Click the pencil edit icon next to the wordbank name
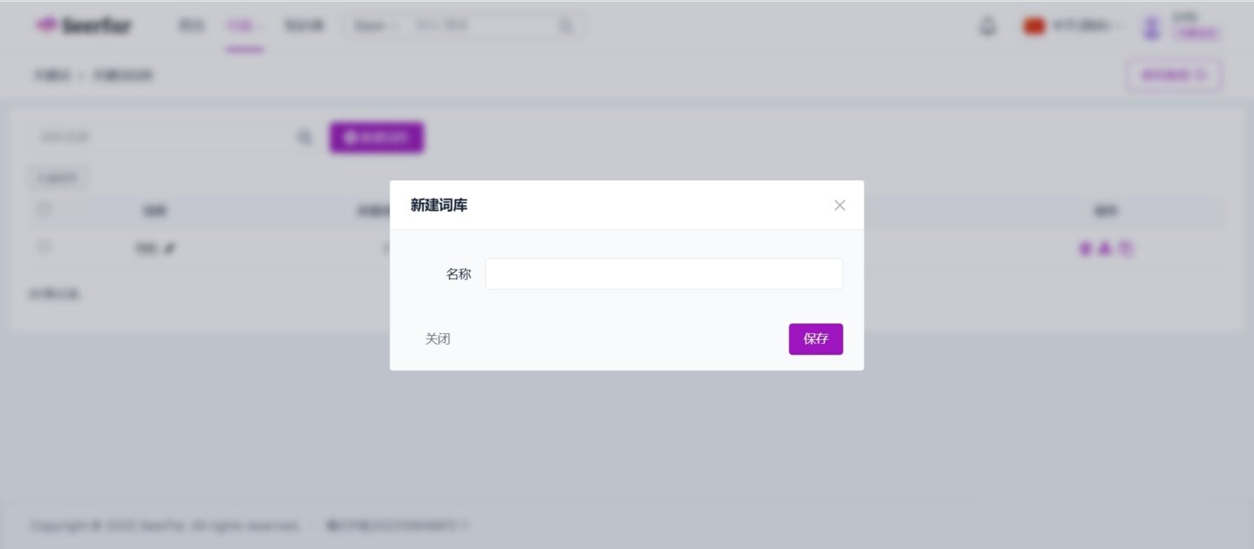Image resolution: width=1254 pixels, height=549 pixels. tap(171, 248)
